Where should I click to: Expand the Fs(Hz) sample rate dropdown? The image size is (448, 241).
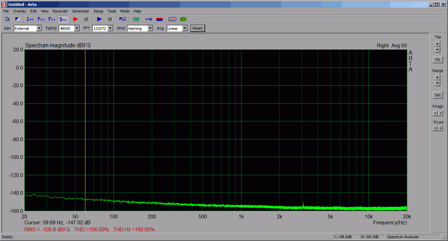pyautogui.click(x=77, y=29)
